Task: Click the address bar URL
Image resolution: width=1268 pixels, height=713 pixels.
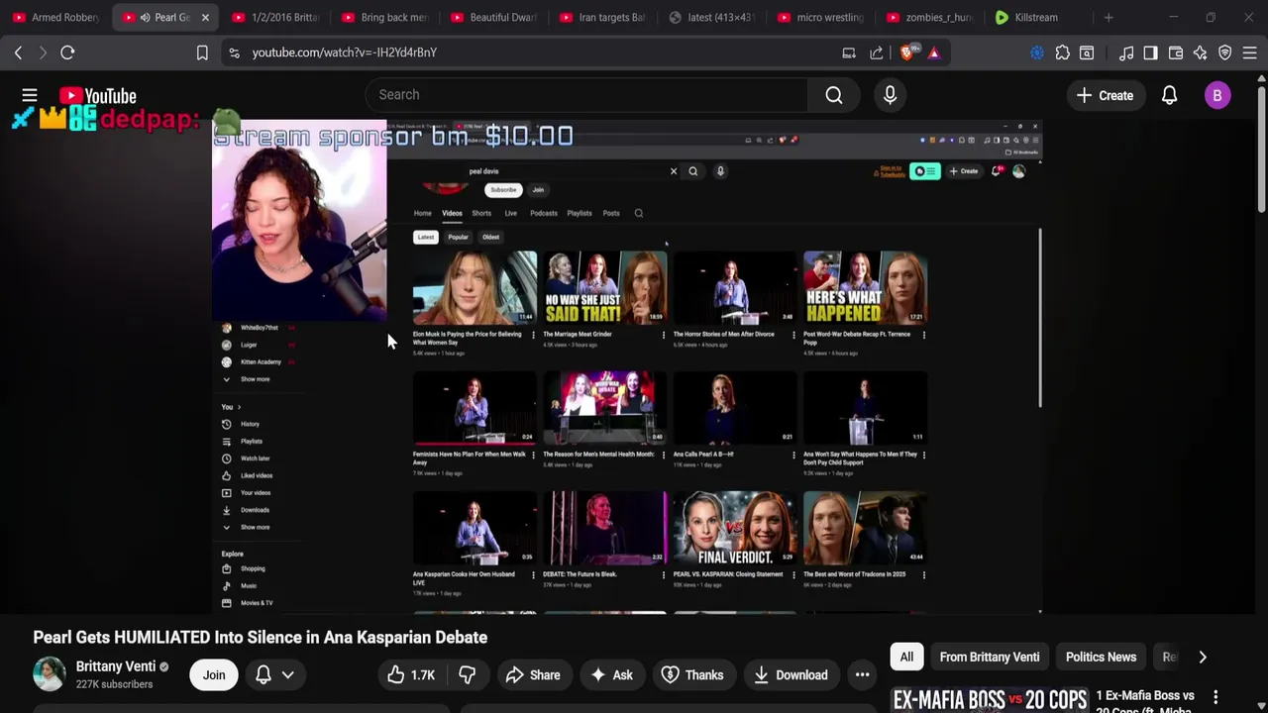Action: 345,52
